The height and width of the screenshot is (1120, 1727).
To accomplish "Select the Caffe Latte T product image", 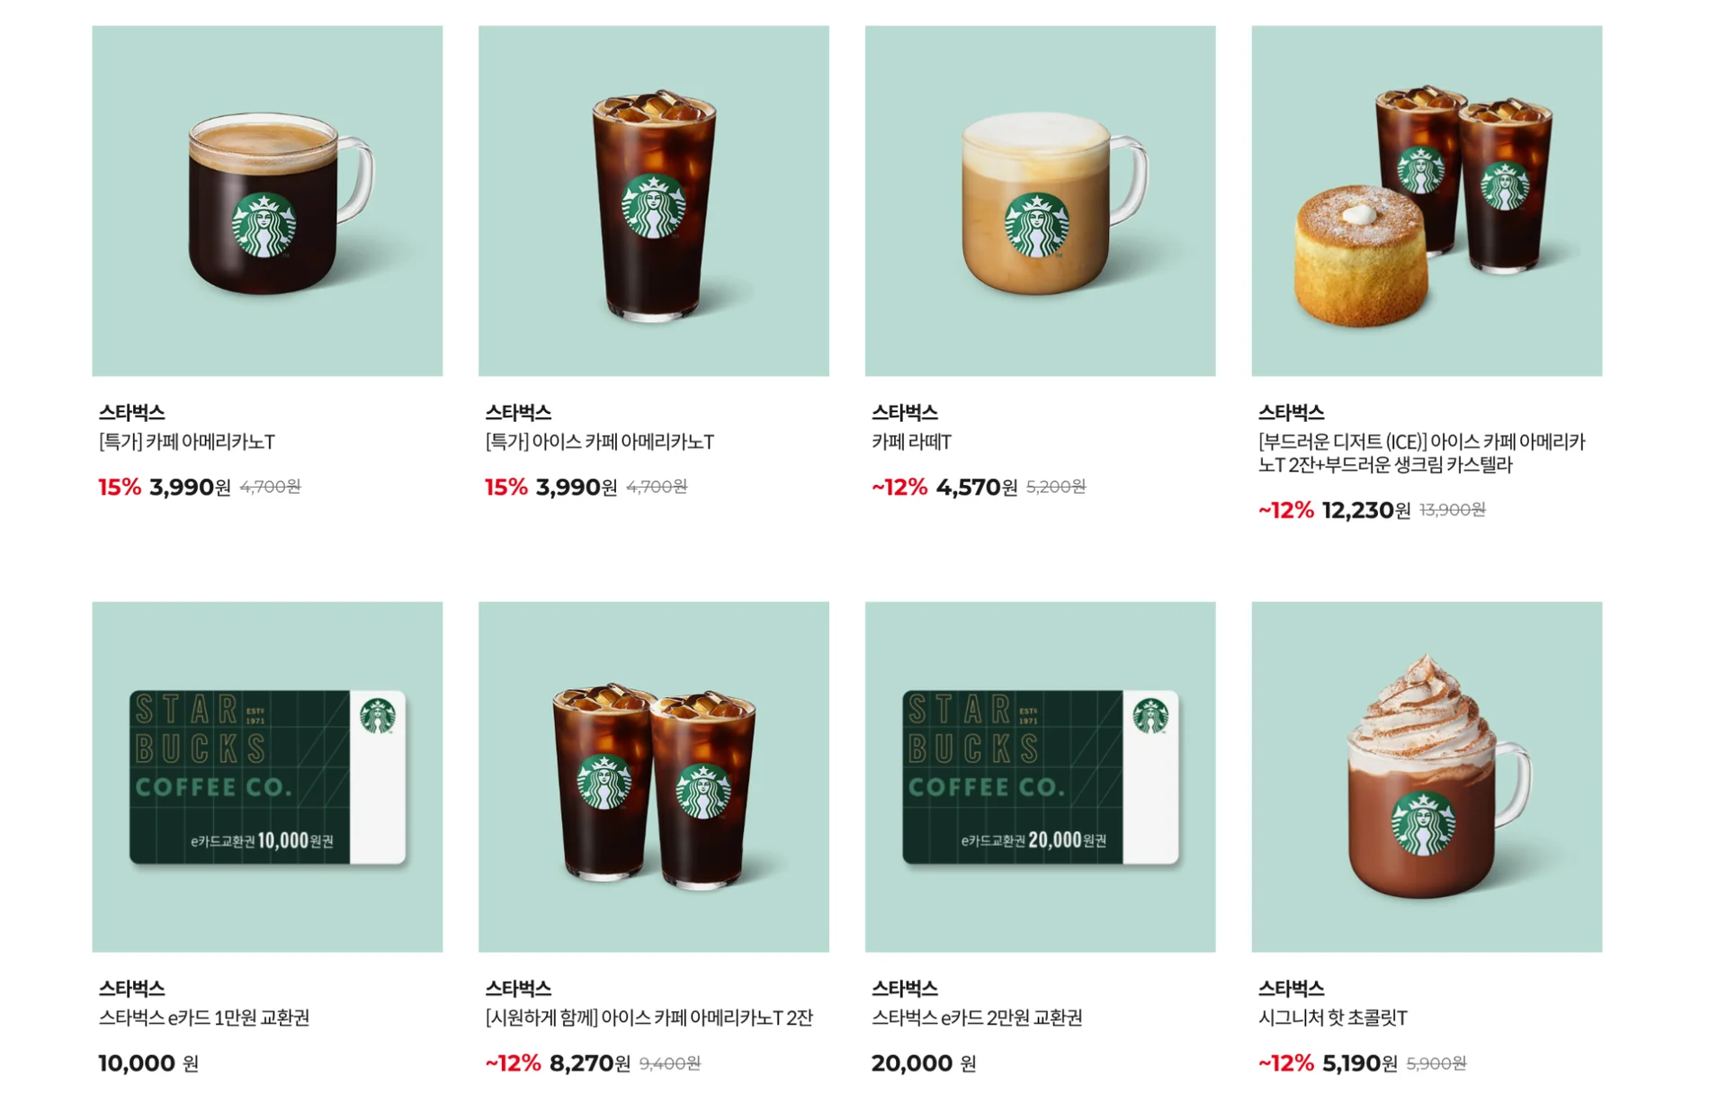I will point(1040,201).
